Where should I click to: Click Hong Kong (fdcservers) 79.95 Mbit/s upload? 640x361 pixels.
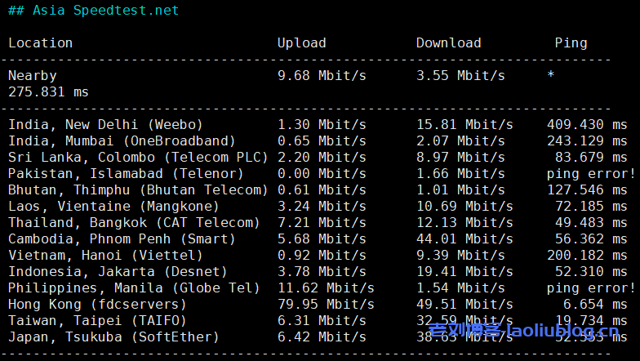[326, 305]
